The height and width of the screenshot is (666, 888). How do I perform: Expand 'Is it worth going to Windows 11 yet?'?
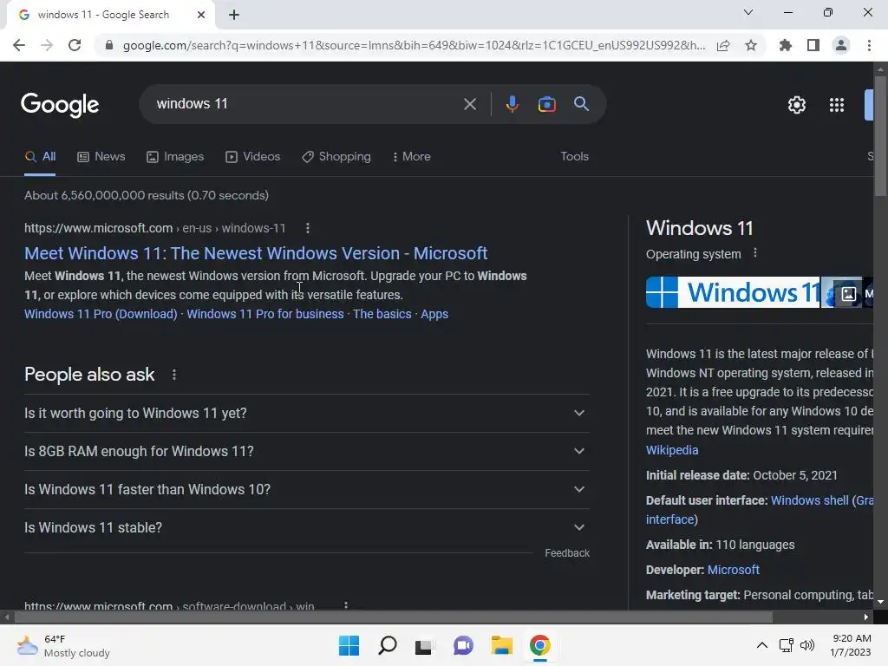[x=306, y=413]
